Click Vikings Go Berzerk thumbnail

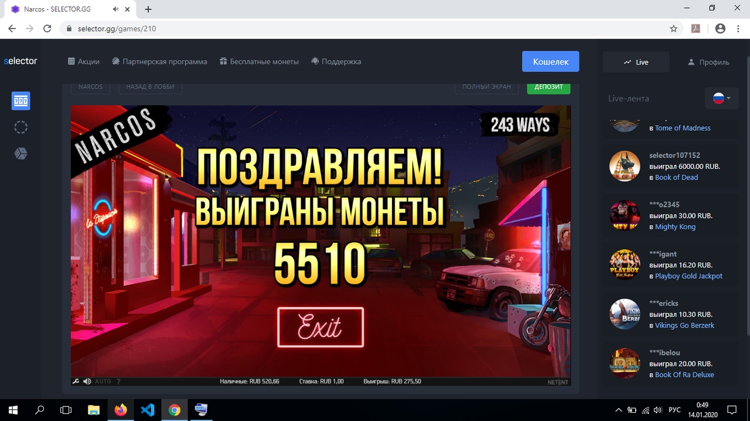point(625,314)
